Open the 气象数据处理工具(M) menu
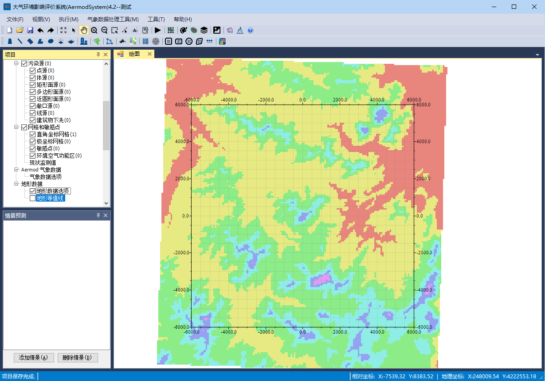The image size is (545, 381). pyautogui.click(x=113, y=19)
